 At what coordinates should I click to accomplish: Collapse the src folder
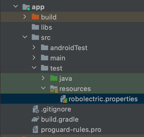25,37
